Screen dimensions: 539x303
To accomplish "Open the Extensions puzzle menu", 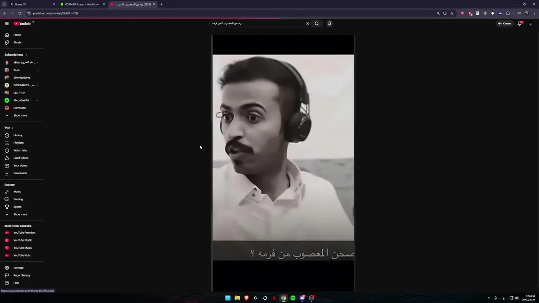I will tap(508, 13).
